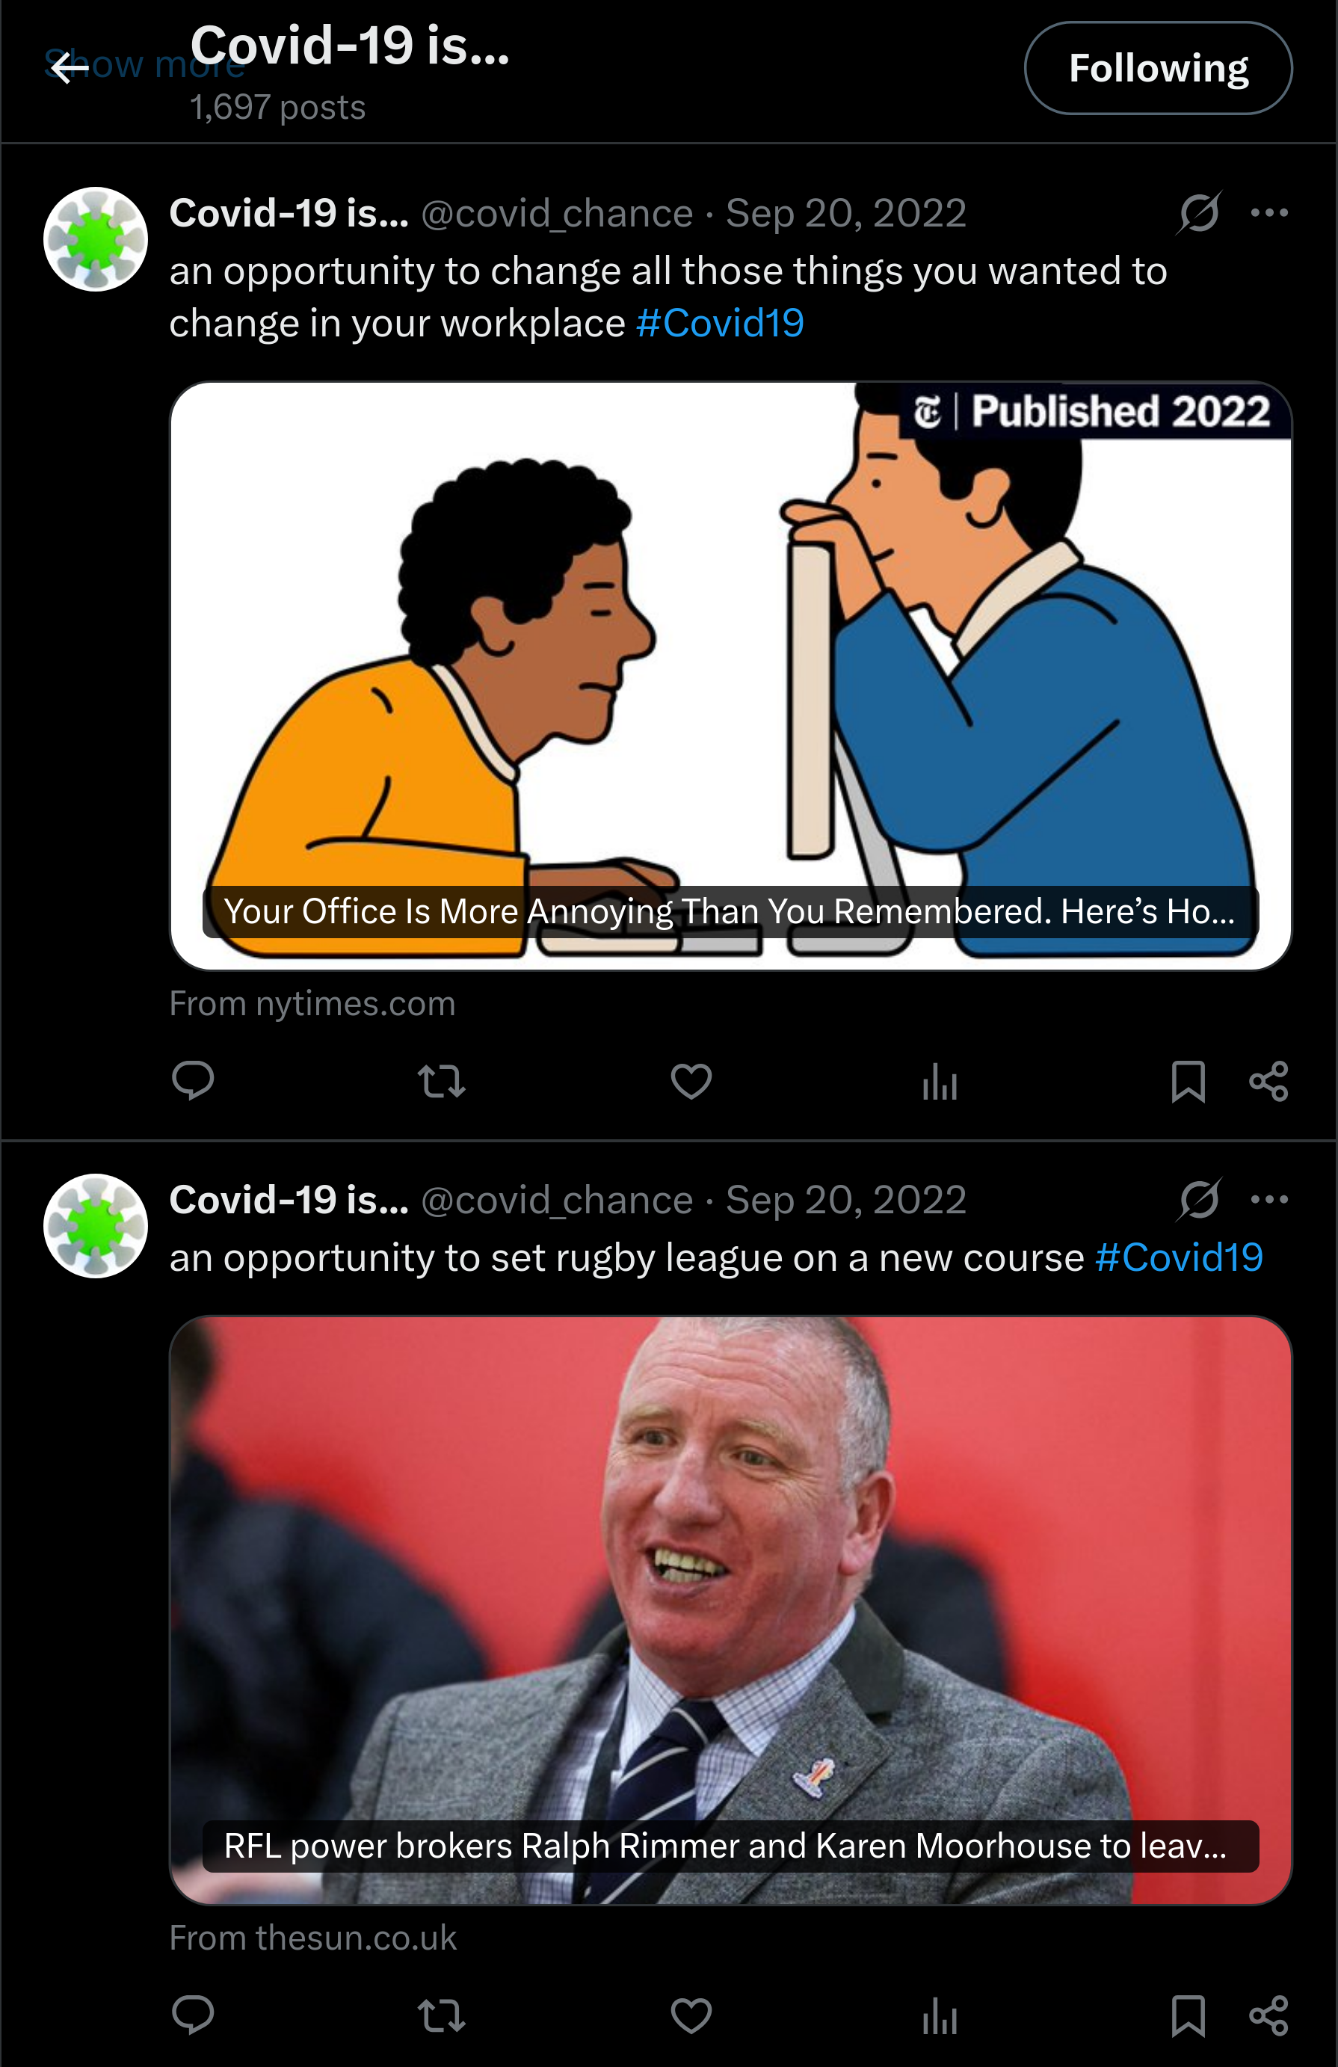Open more options on rugby post
The height and width of the screenshot is (2067, 1338).
[1269, 1199]
